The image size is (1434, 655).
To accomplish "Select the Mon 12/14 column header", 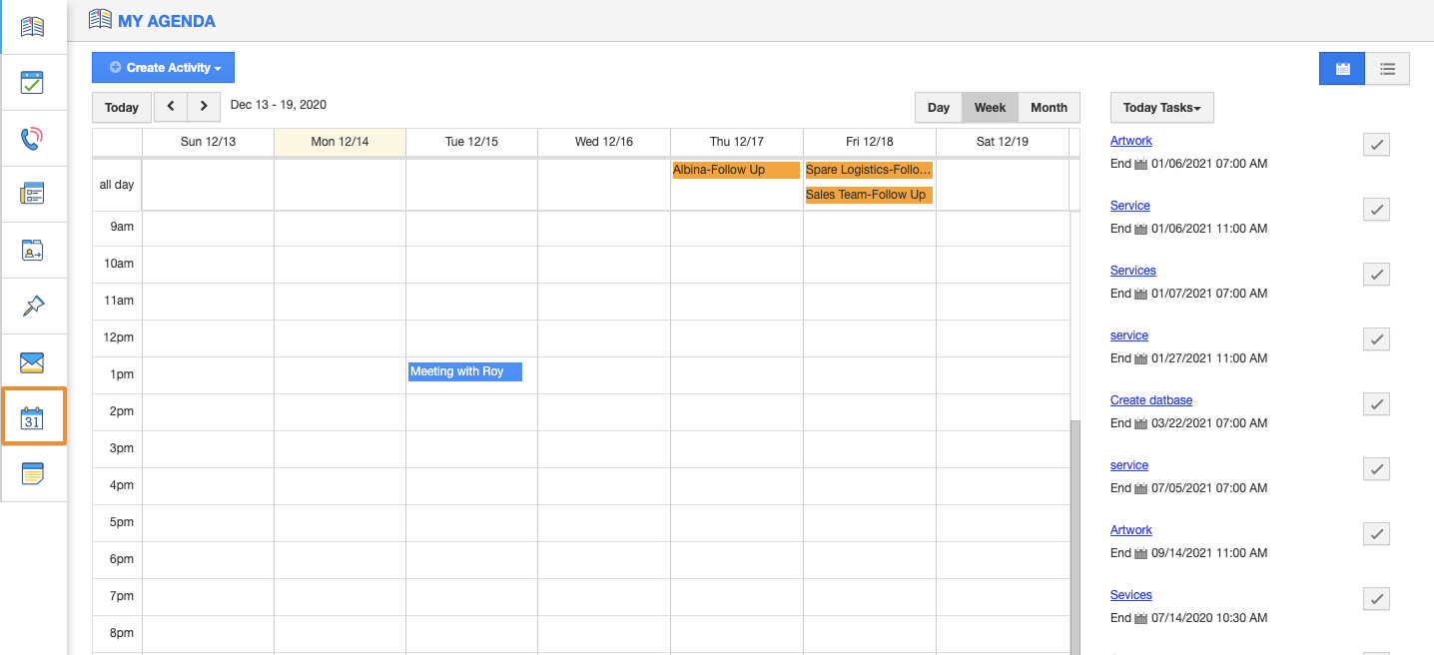I will (x=340, y=142).
